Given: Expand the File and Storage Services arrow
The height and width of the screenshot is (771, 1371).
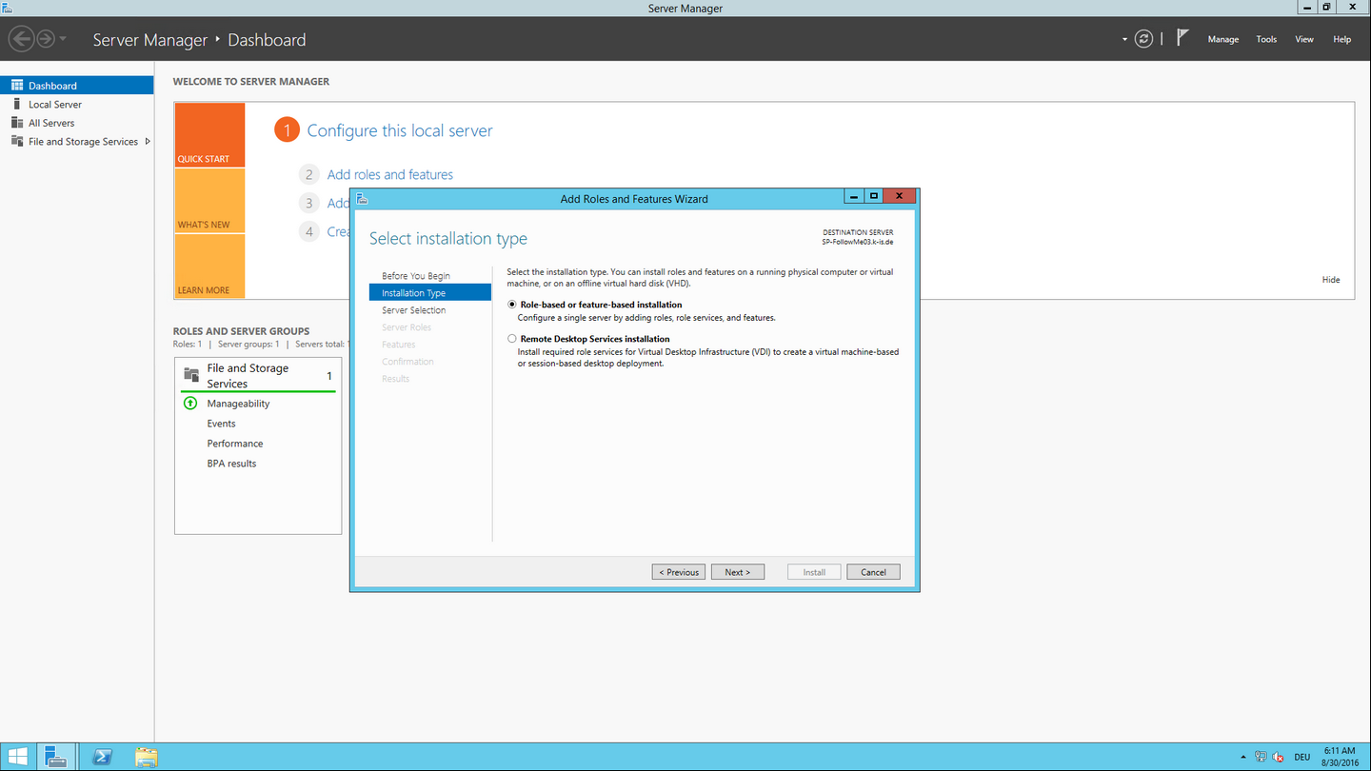Looking at the screenshot, I should click(x=148, y=141).
